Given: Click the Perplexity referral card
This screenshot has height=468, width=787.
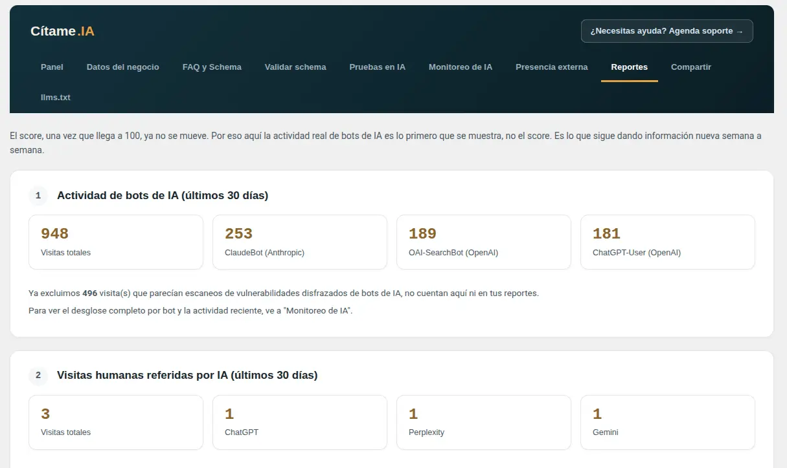Looking at the screenshot, I should point(484,422).
